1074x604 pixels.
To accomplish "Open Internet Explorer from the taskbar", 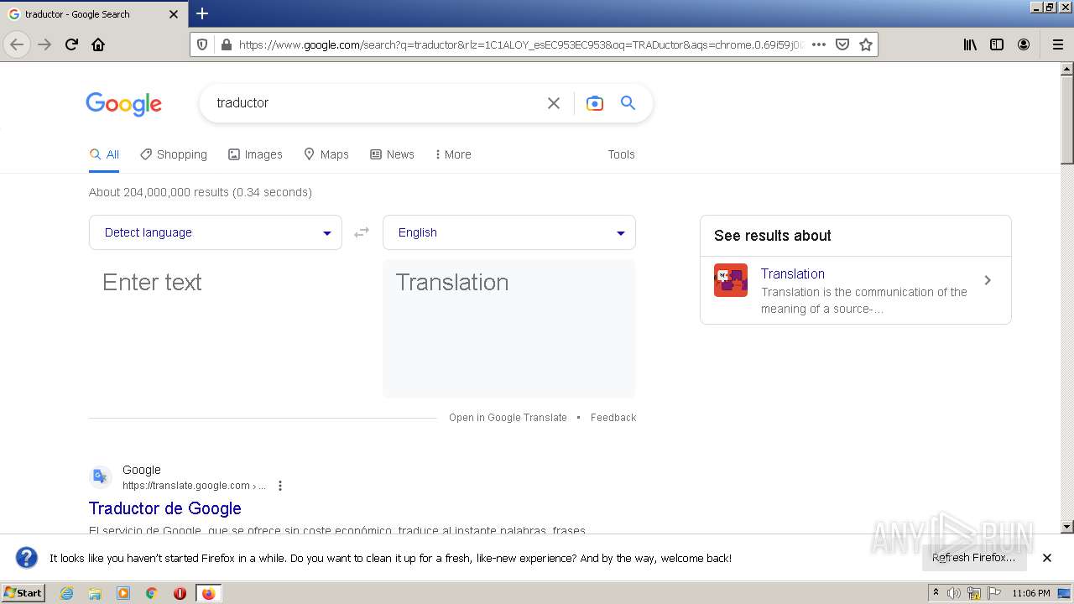I will point(66,593).
